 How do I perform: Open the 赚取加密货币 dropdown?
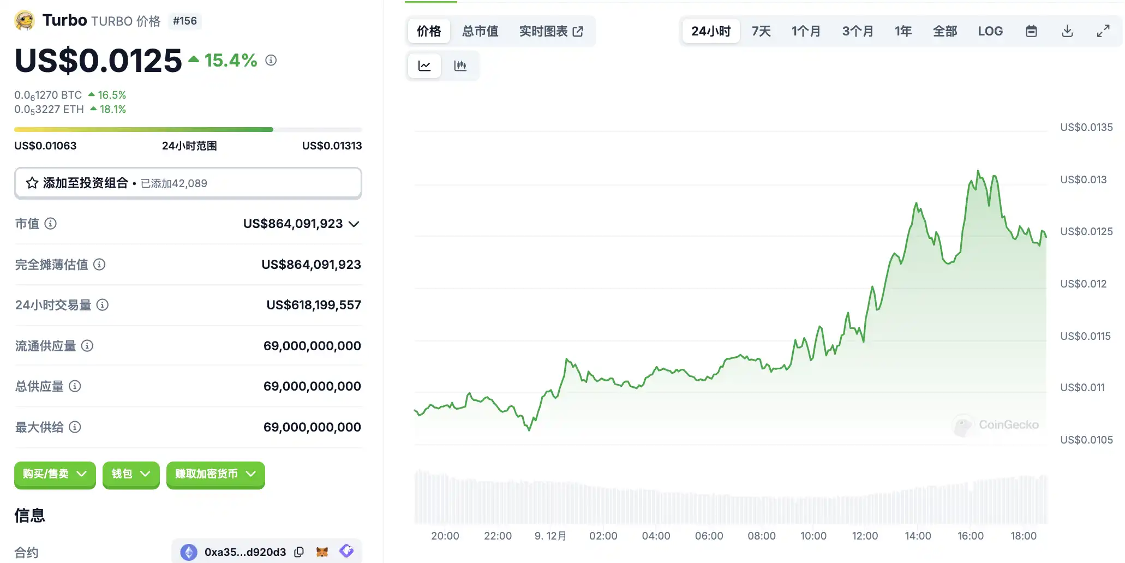click(x=216, y=474)
